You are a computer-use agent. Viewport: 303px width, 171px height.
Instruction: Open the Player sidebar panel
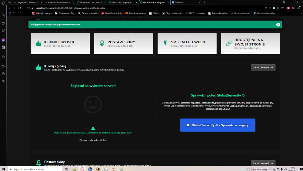(x=3, y=57)
